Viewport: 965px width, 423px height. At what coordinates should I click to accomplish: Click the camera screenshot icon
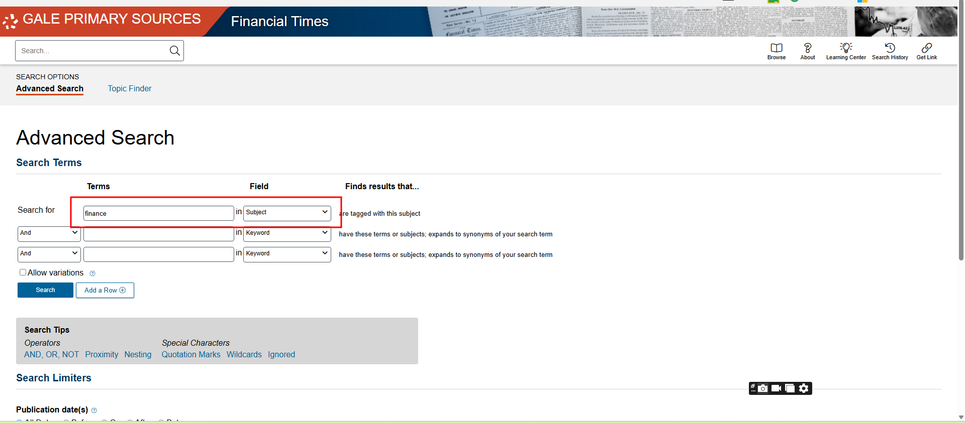tap(763, 388)
